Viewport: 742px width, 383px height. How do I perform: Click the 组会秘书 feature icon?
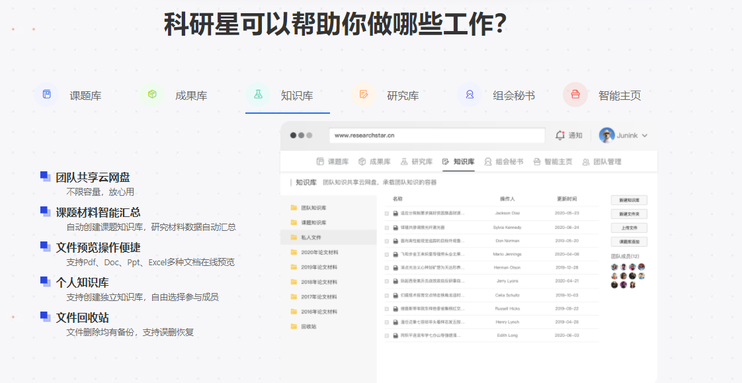[x=470, y=95]
